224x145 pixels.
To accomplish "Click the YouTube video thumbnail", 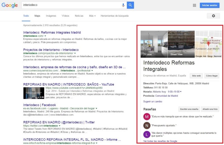I will 34,93.
